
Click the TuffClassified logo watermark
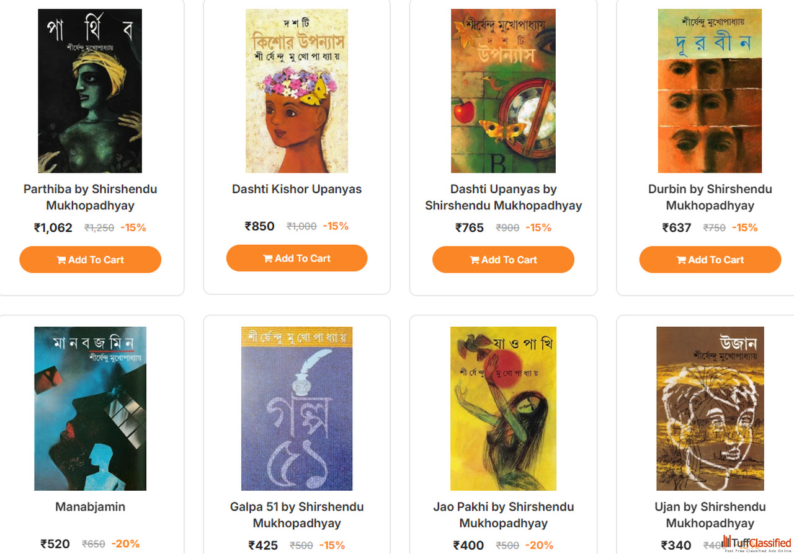click(757, 544)
